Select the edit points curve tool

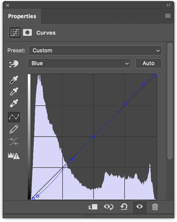click(x=14, y=117)
